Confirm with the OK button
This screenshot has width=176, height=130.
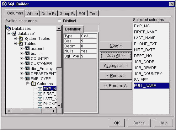(x=117, y=123)
